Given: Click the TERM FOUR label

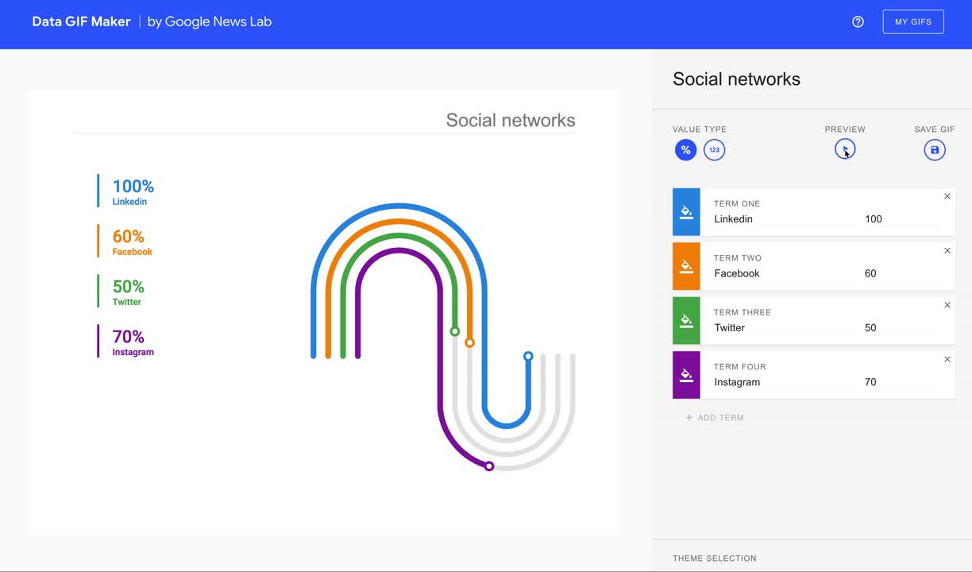Looking at the screenshot, I should (x=739, y=367).
